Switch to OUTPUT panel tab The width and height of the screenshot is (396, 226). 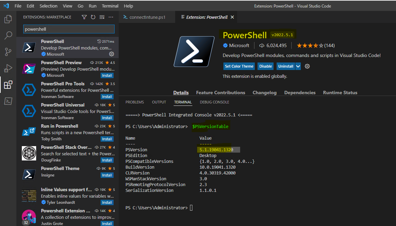(159, 102)
